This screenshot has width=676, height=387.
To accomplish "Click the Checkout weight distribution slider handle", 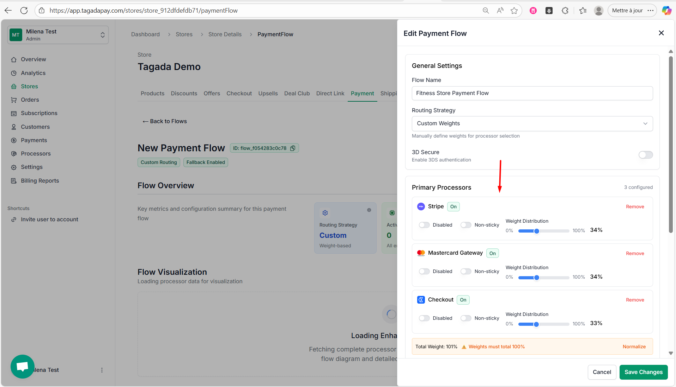I will [x=536, y=324].
